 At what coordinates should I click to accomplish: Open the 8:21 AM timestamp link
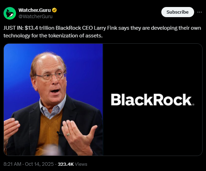click(x=12, y=164)
